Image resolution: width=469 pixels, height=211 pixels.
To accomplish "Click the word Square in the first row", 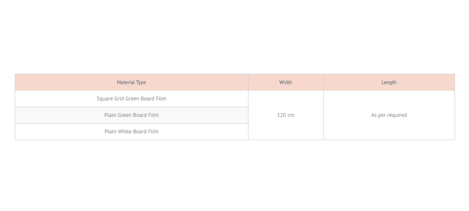I will pos(105,99).
